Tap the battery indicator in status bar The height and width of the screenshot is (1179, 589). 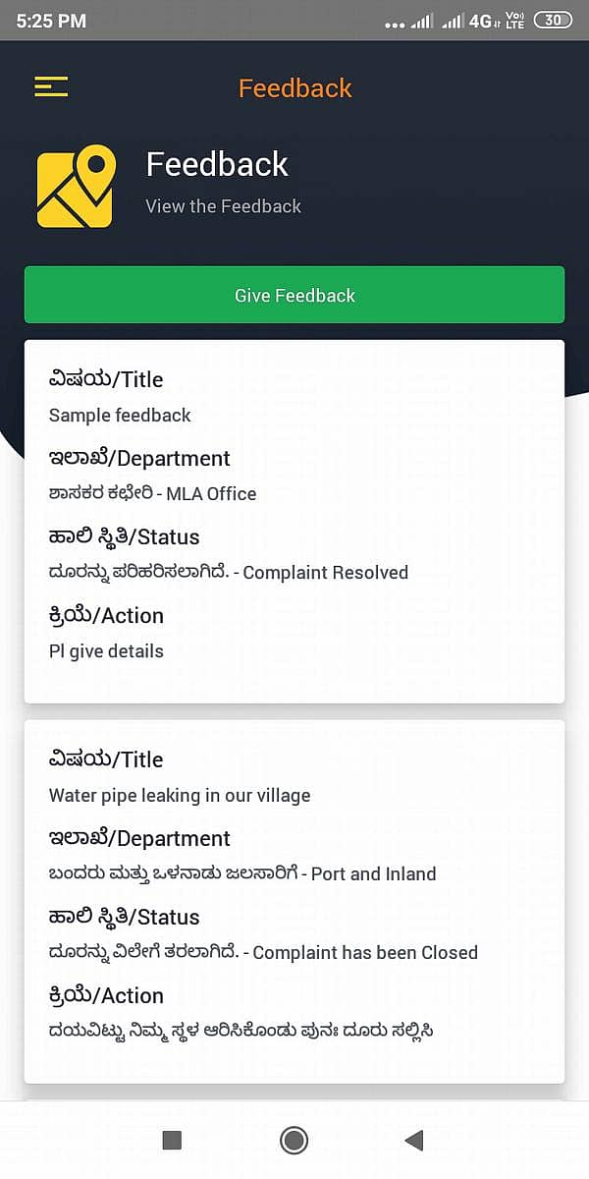point(553,21)
